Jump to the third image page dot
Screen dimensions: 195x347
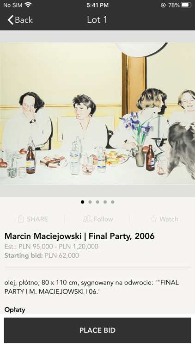[97, 202]
